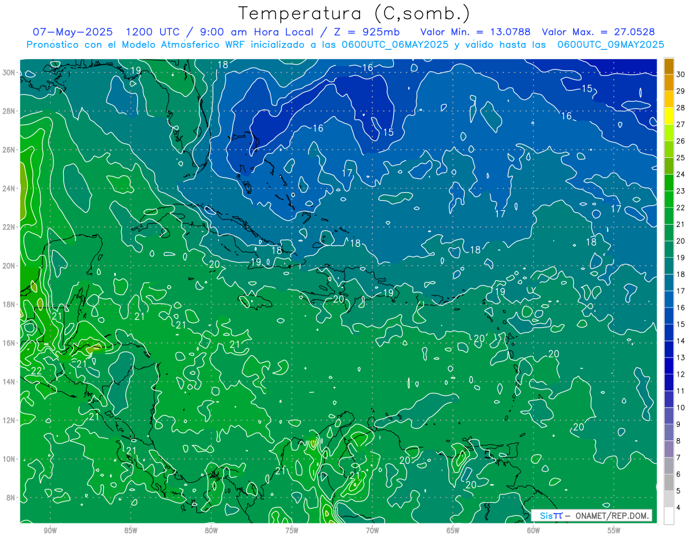Click the Sisπ logo in the legend box
The height and width of the screenshot is (538, 696).
click(x=551, y=515)
